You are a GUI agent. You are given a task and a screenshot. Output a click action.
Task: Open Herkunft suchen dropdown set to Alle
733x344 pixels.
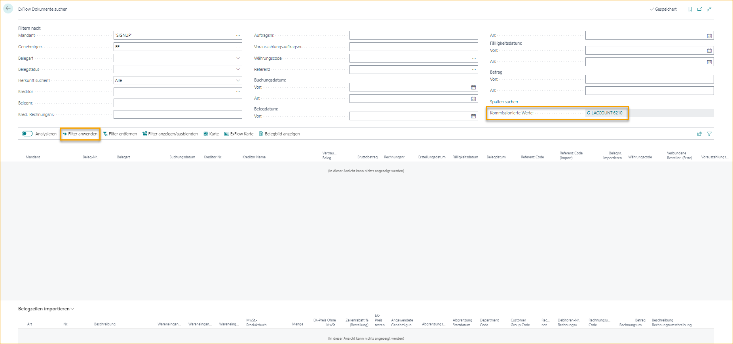[238, 80]
